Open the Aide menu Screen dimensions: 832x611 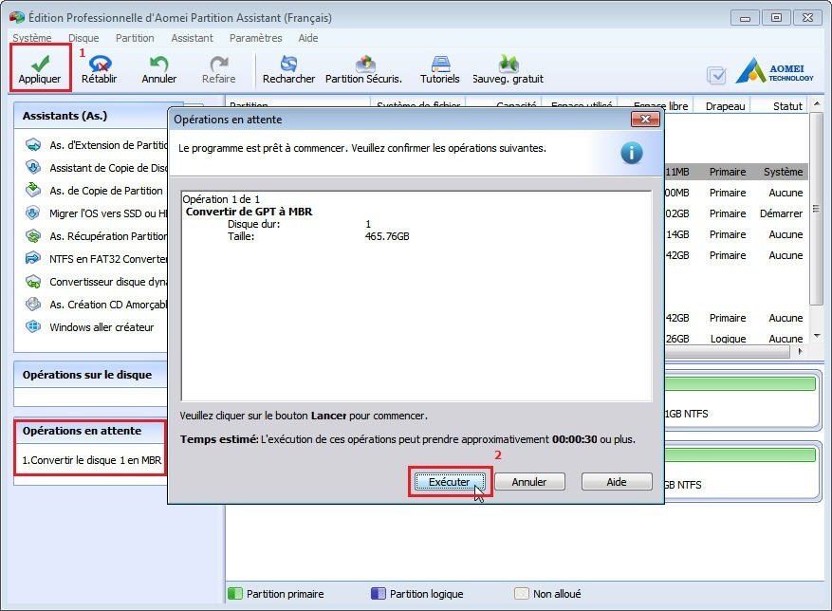pyautogui.click(x=307, y=38)
